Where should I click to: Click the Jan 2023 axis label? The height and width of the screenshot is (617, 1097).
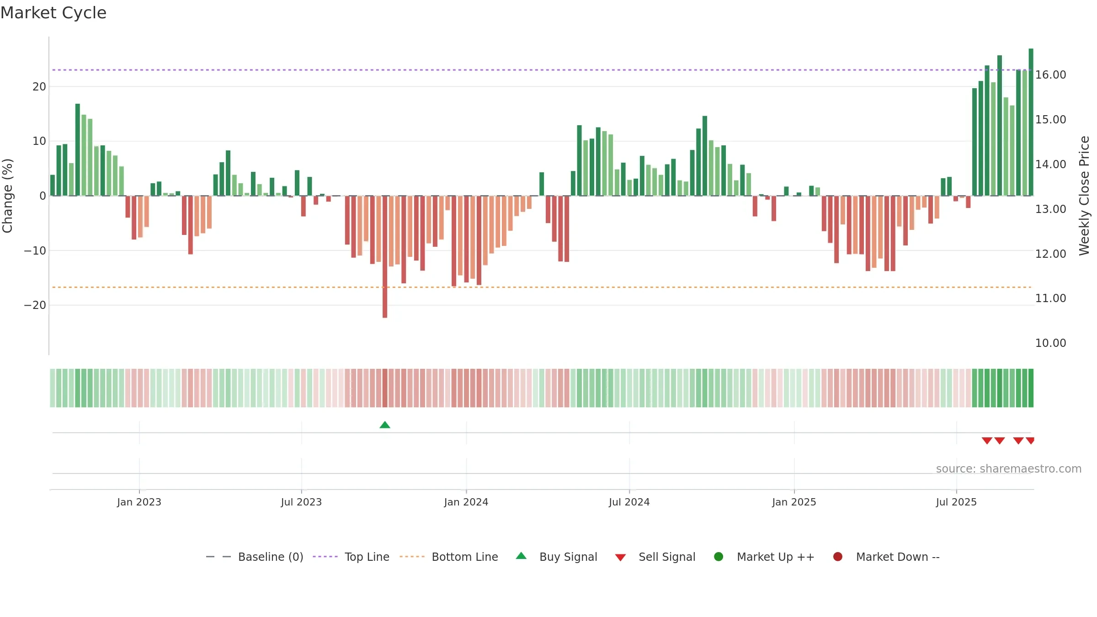pyautogui.click(x=139, y=502)
